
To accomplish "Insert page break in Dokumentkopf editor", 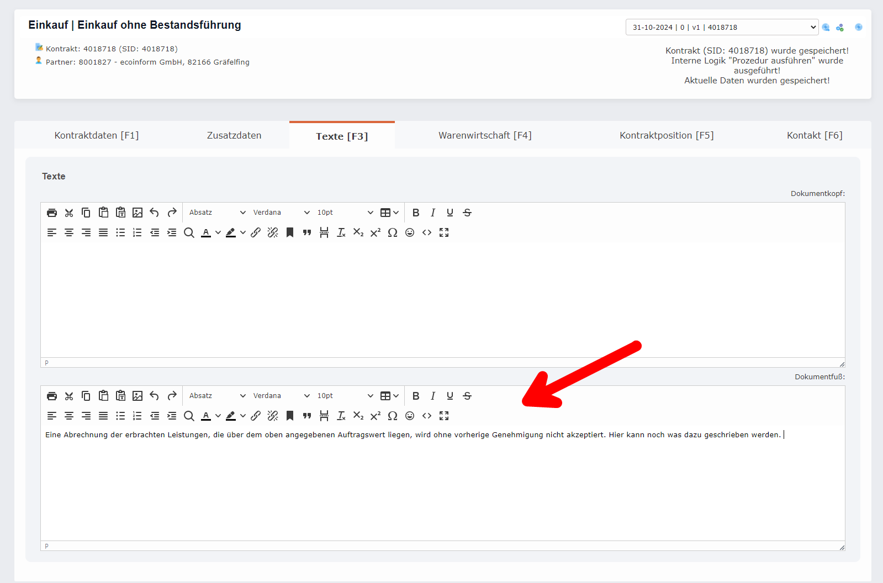I will [324, 232].
